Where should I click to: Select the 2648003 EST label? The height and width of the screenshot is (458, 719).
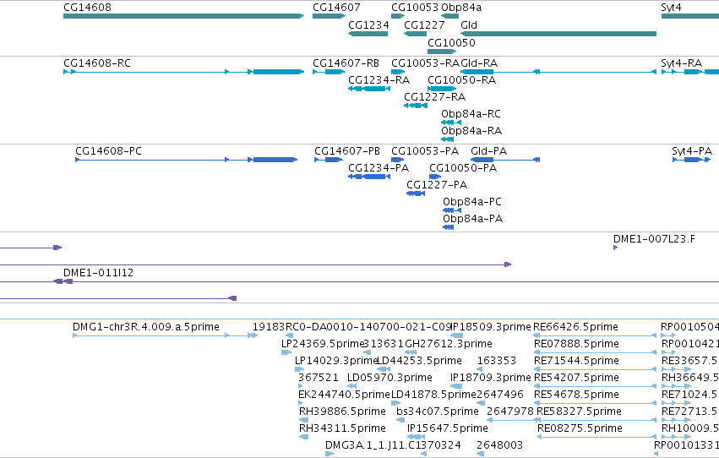point(500,445)
